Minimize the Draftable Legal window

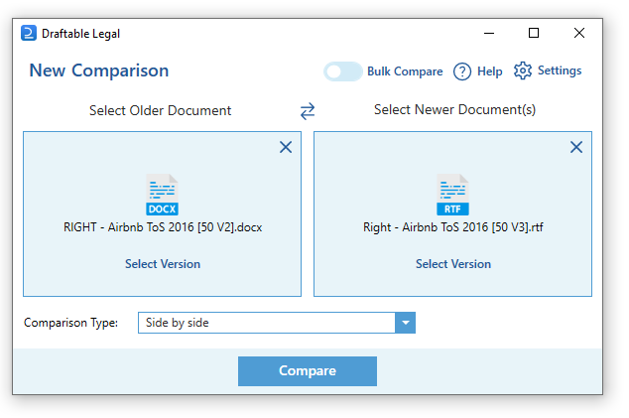pos(488,33)
